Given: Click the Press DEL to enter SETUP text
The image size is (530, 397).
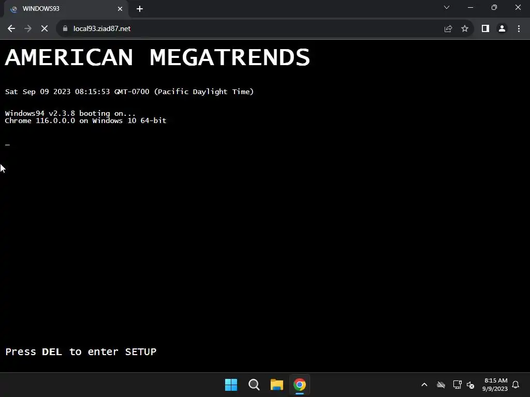Looking at the screenshot, I should tap(81, 352).
